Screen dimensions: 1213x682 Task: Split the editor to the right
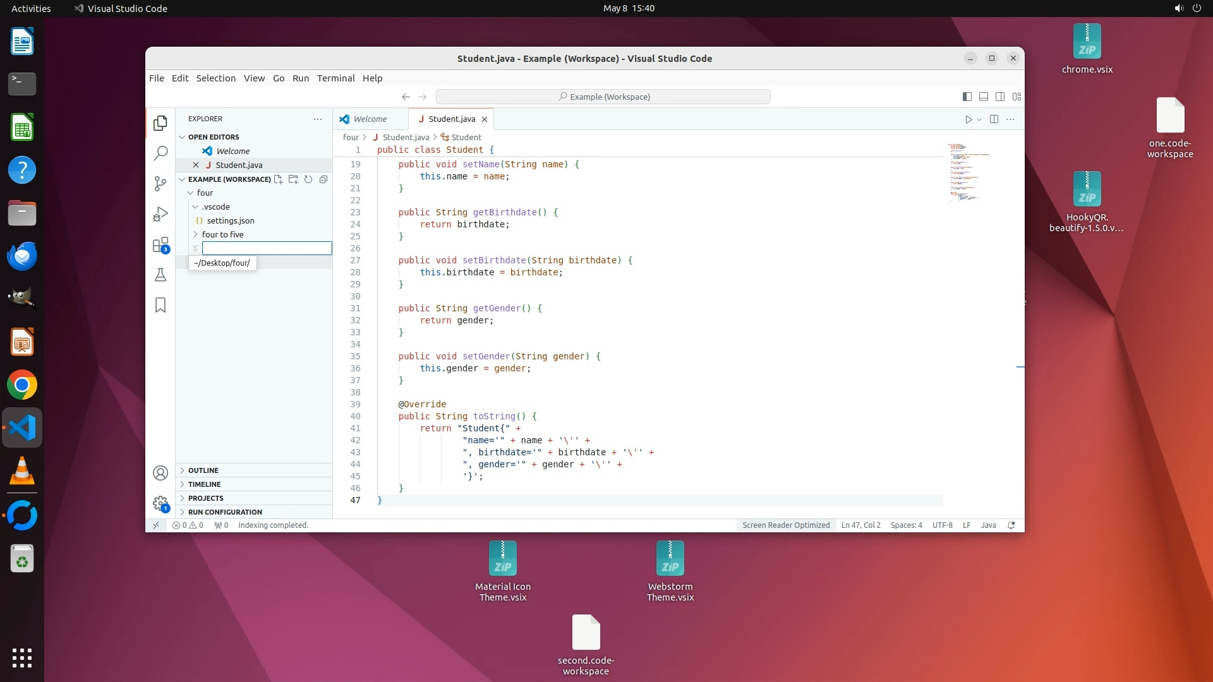(994, 119)
